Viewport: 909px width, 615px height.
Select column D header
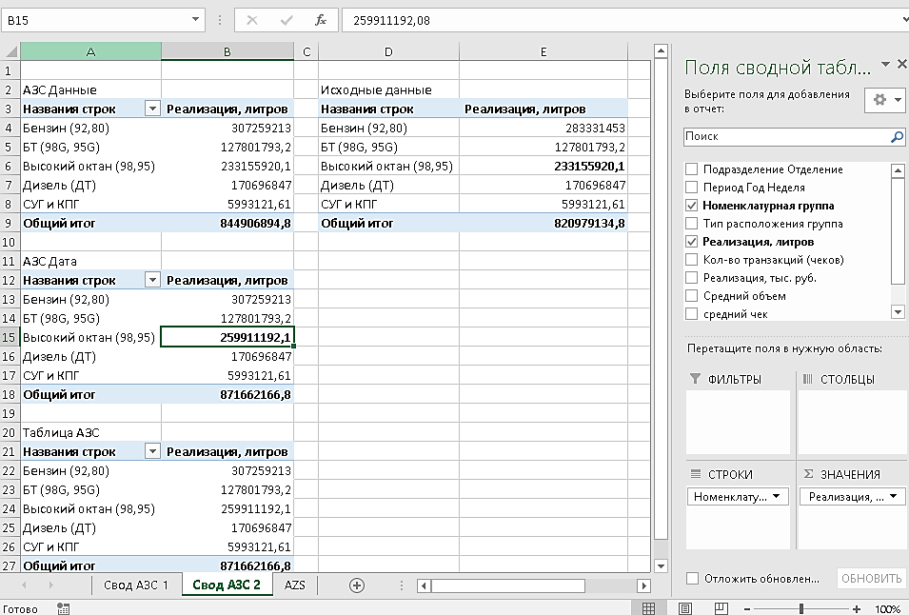[x=388, y=51]
